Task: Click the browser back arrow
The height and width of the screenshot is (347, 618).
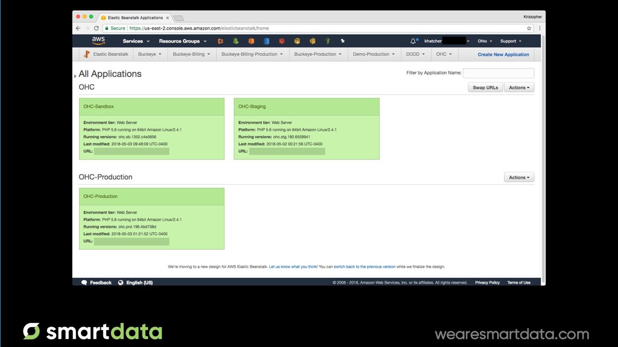Action: [x=78, y=28]
